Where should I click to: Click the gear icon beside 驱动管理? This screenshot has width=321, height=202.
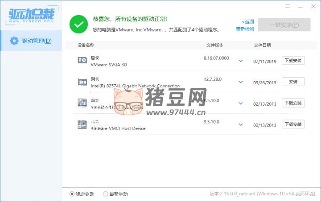[14, 41]
